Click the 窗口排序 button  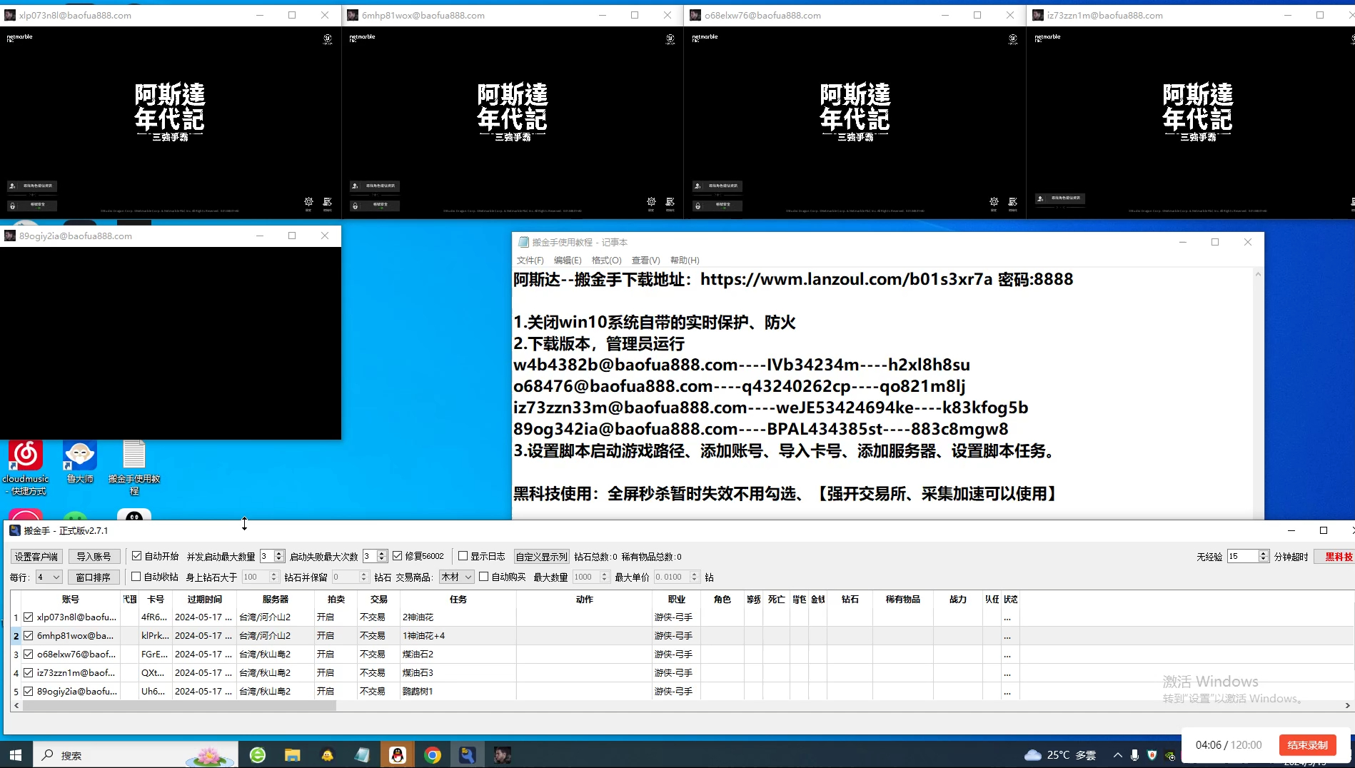[x=94, y=577]
